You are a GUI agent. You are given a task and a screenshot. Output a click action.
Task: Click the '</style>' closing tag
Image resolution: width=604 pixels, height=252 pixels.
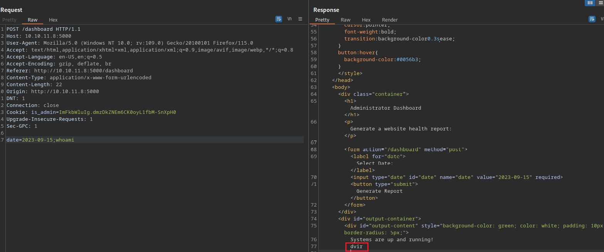pos(350,73)
